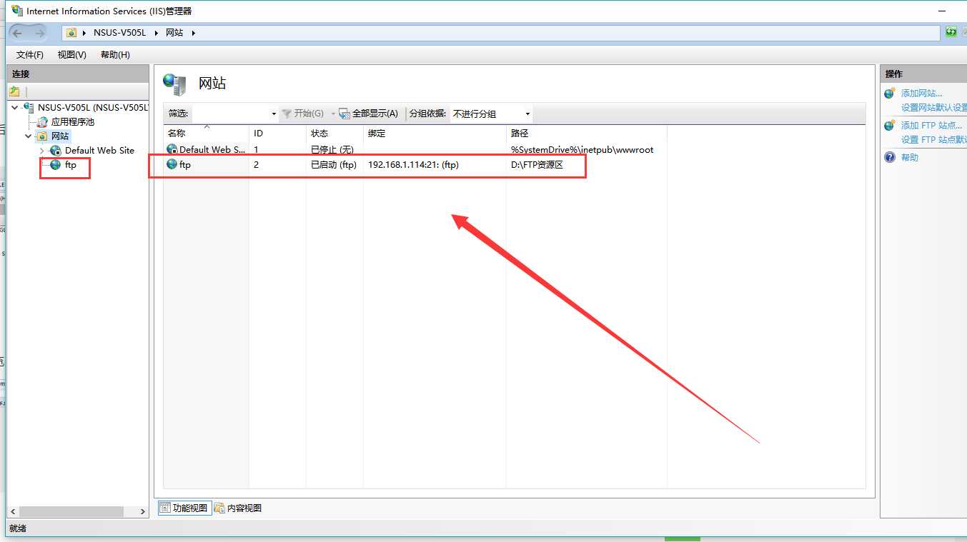This screenshot has width=967, height=542.
Task: Click the 内容视图 tab icon
Action: point(219,508)
